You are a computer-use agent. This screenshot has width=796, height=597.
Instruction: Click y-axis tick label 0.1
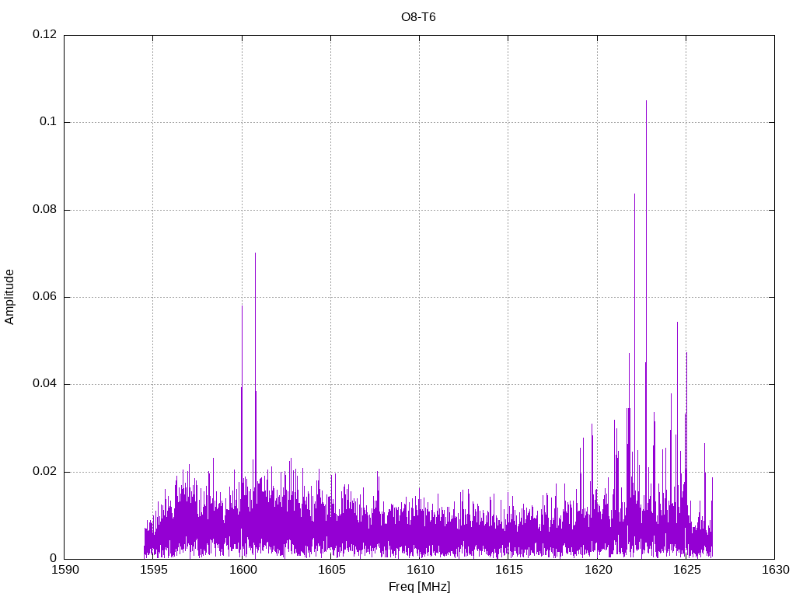(x=48, y=121)
